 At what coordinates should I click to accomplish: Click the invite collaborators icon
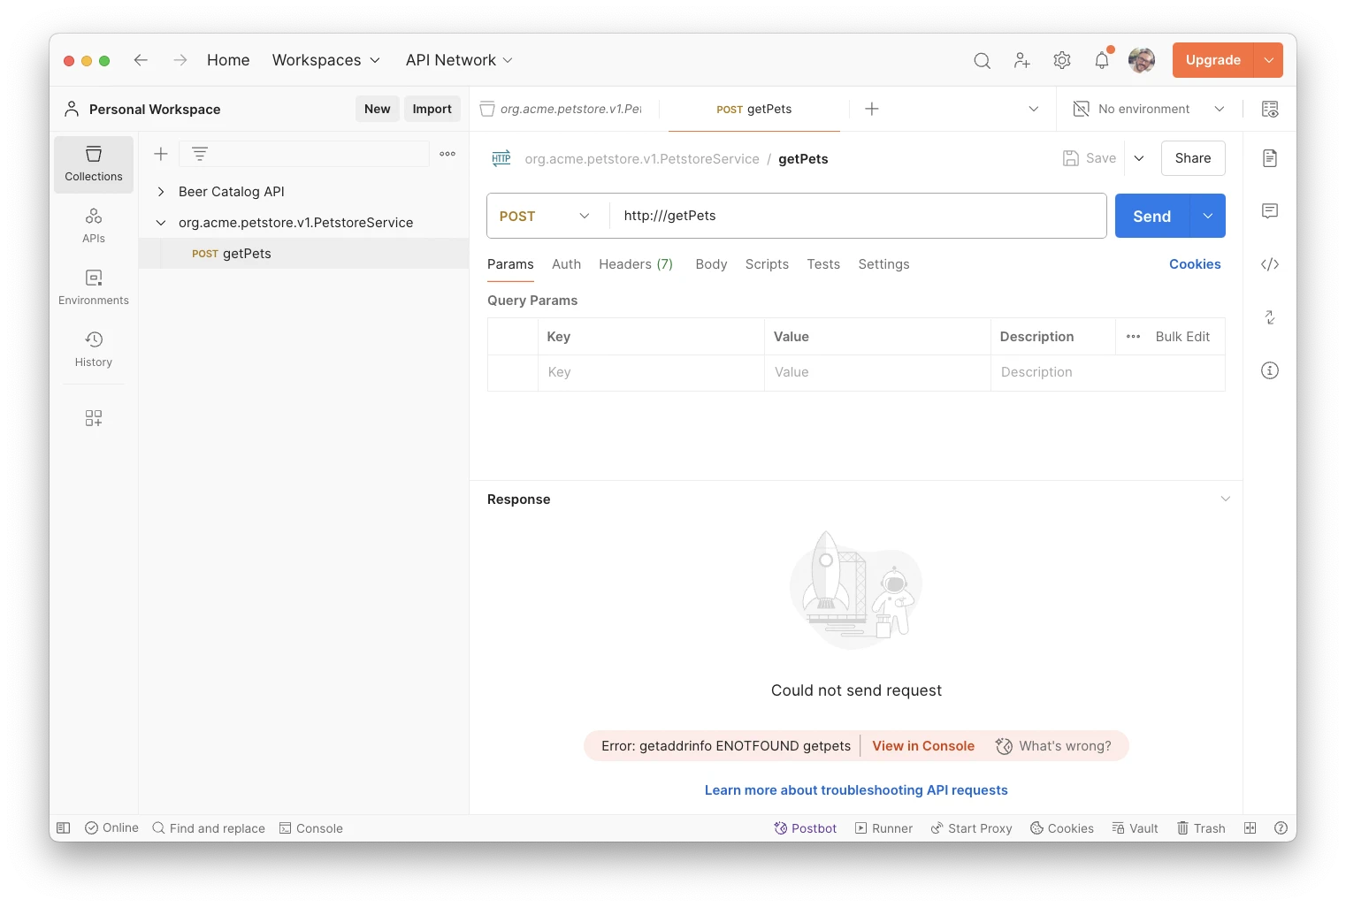click(1022, 60)
